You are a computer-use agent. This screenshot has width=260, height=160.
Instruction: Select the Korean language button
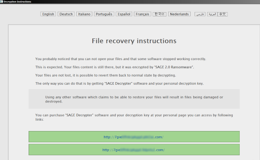click(x=159, y=14)
